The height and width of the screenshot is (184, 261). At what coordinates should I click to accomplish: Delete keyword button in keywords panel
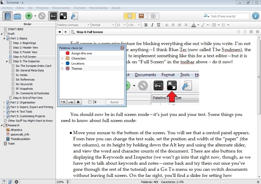tap(78, 102)
